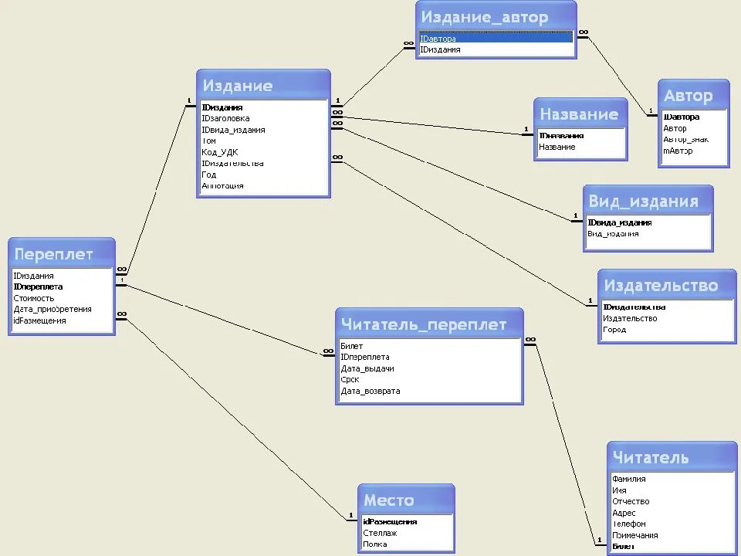Viewport: 741px width, 556px height.
Task: Select the Город field
Action: click(667, 330)
